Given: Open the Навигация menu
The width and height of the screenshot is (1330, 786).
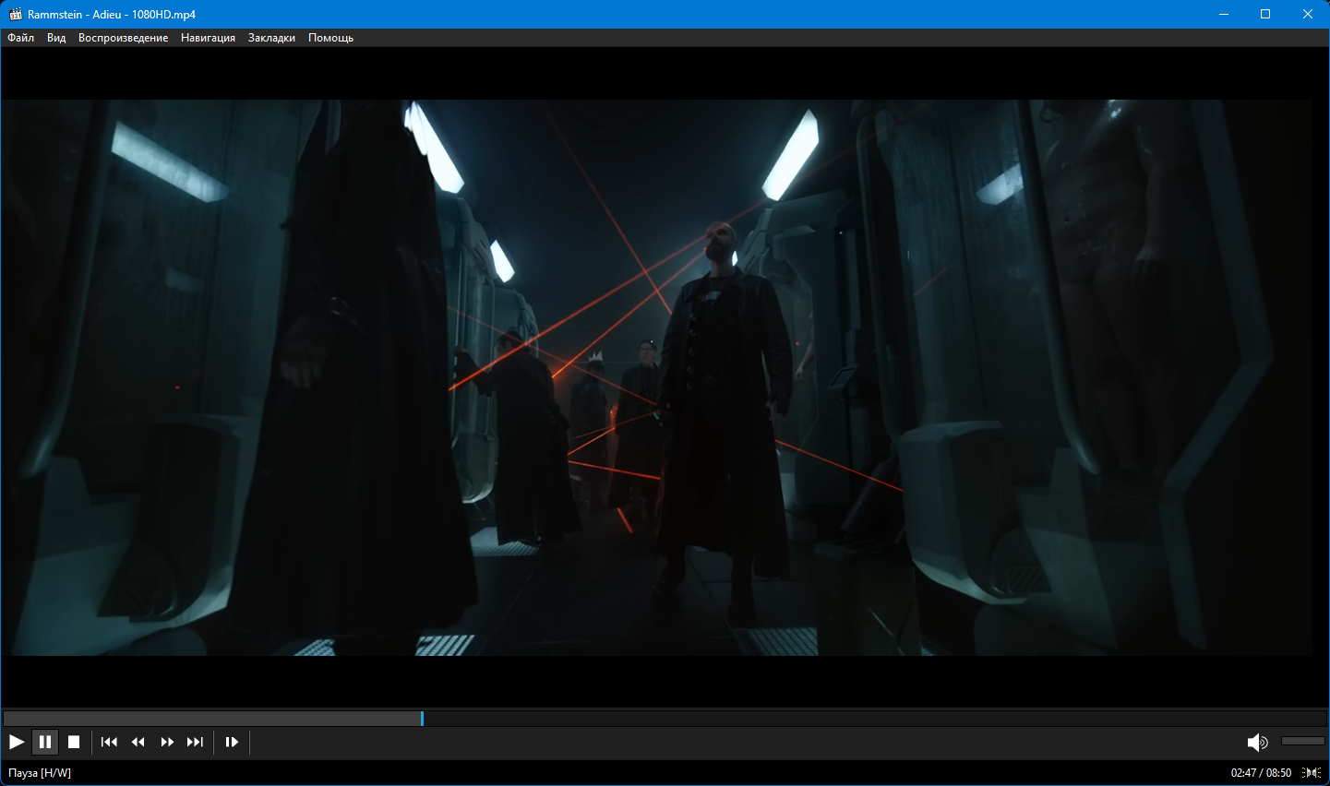Looking at the screenshot, I should click(208, 38).
